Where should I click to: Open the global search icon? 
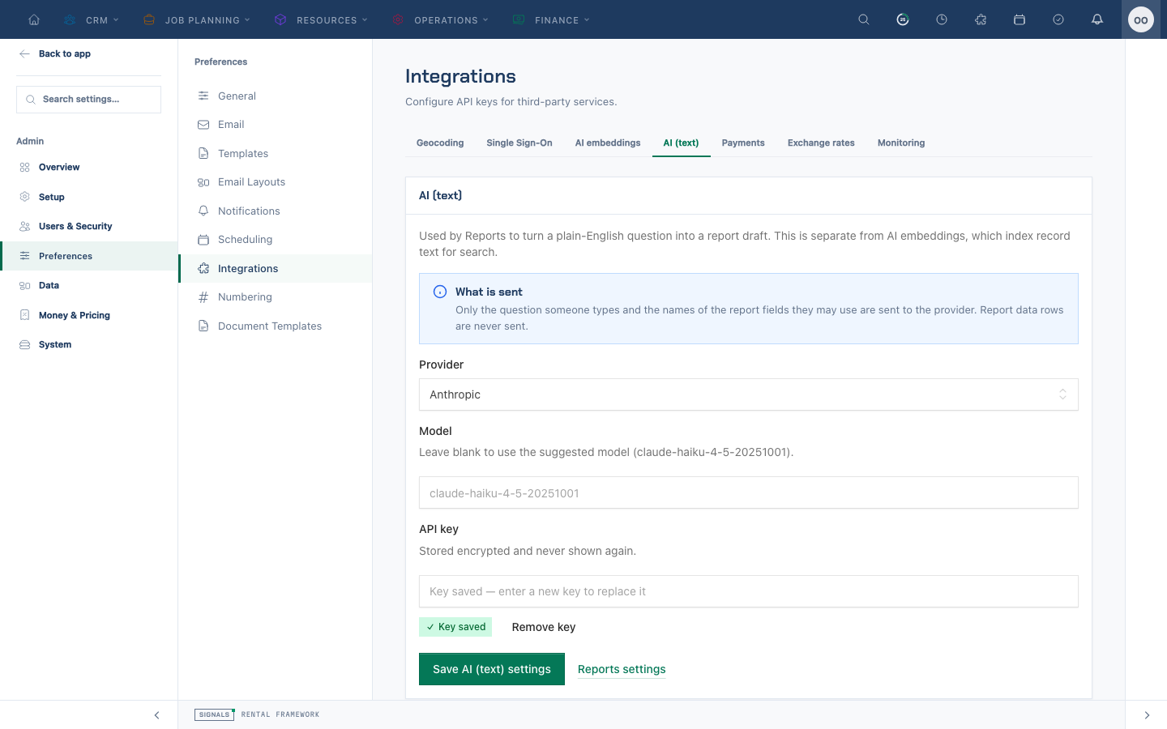click(864, 19)
